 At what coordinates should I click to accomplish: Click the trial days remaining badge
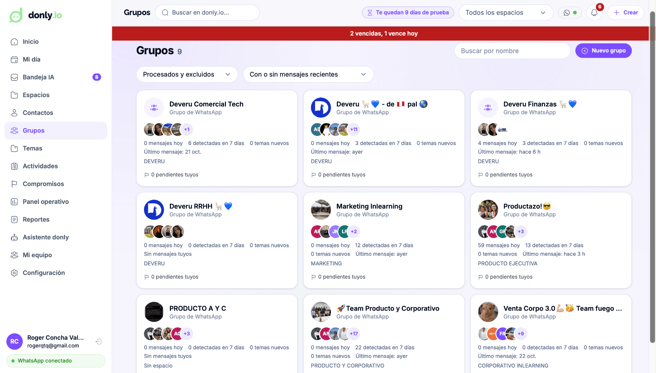coord(408,12)
